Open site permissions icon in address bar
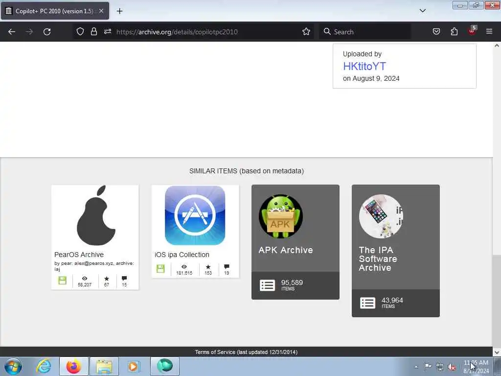The height and width of the screenshot is (376, 501). pyautogui.click(x=108, y=31)
